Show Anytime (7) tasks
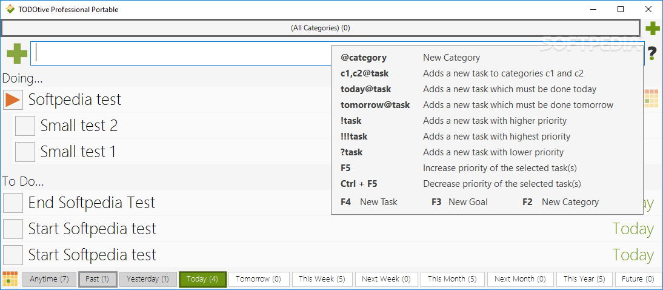The height and width of the screenshot is (290, 663). (50, 279)
